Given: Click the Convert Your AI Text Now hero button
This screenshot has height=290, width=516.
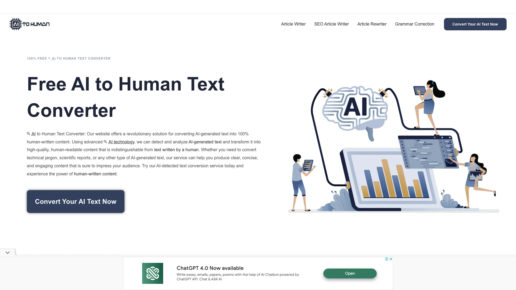Looking at the screenshot, I should [x=76, y=201].
